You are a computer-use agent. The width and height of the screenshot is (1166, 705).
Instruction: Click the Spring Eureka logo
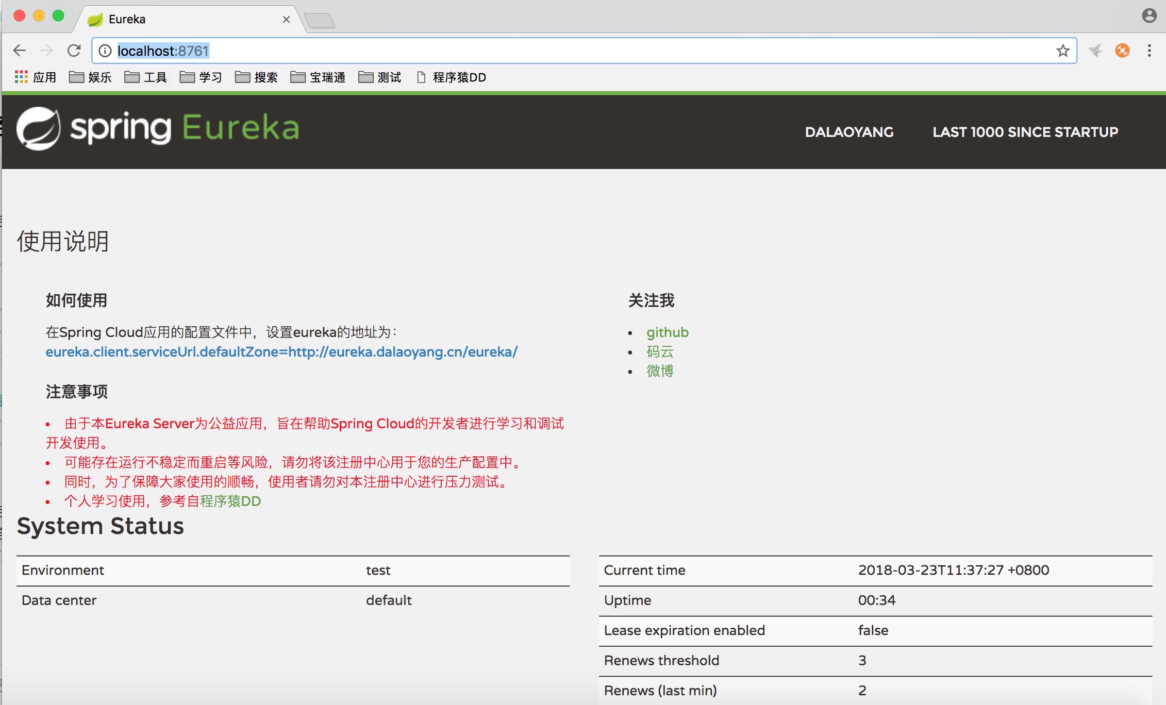pos(158,129)
